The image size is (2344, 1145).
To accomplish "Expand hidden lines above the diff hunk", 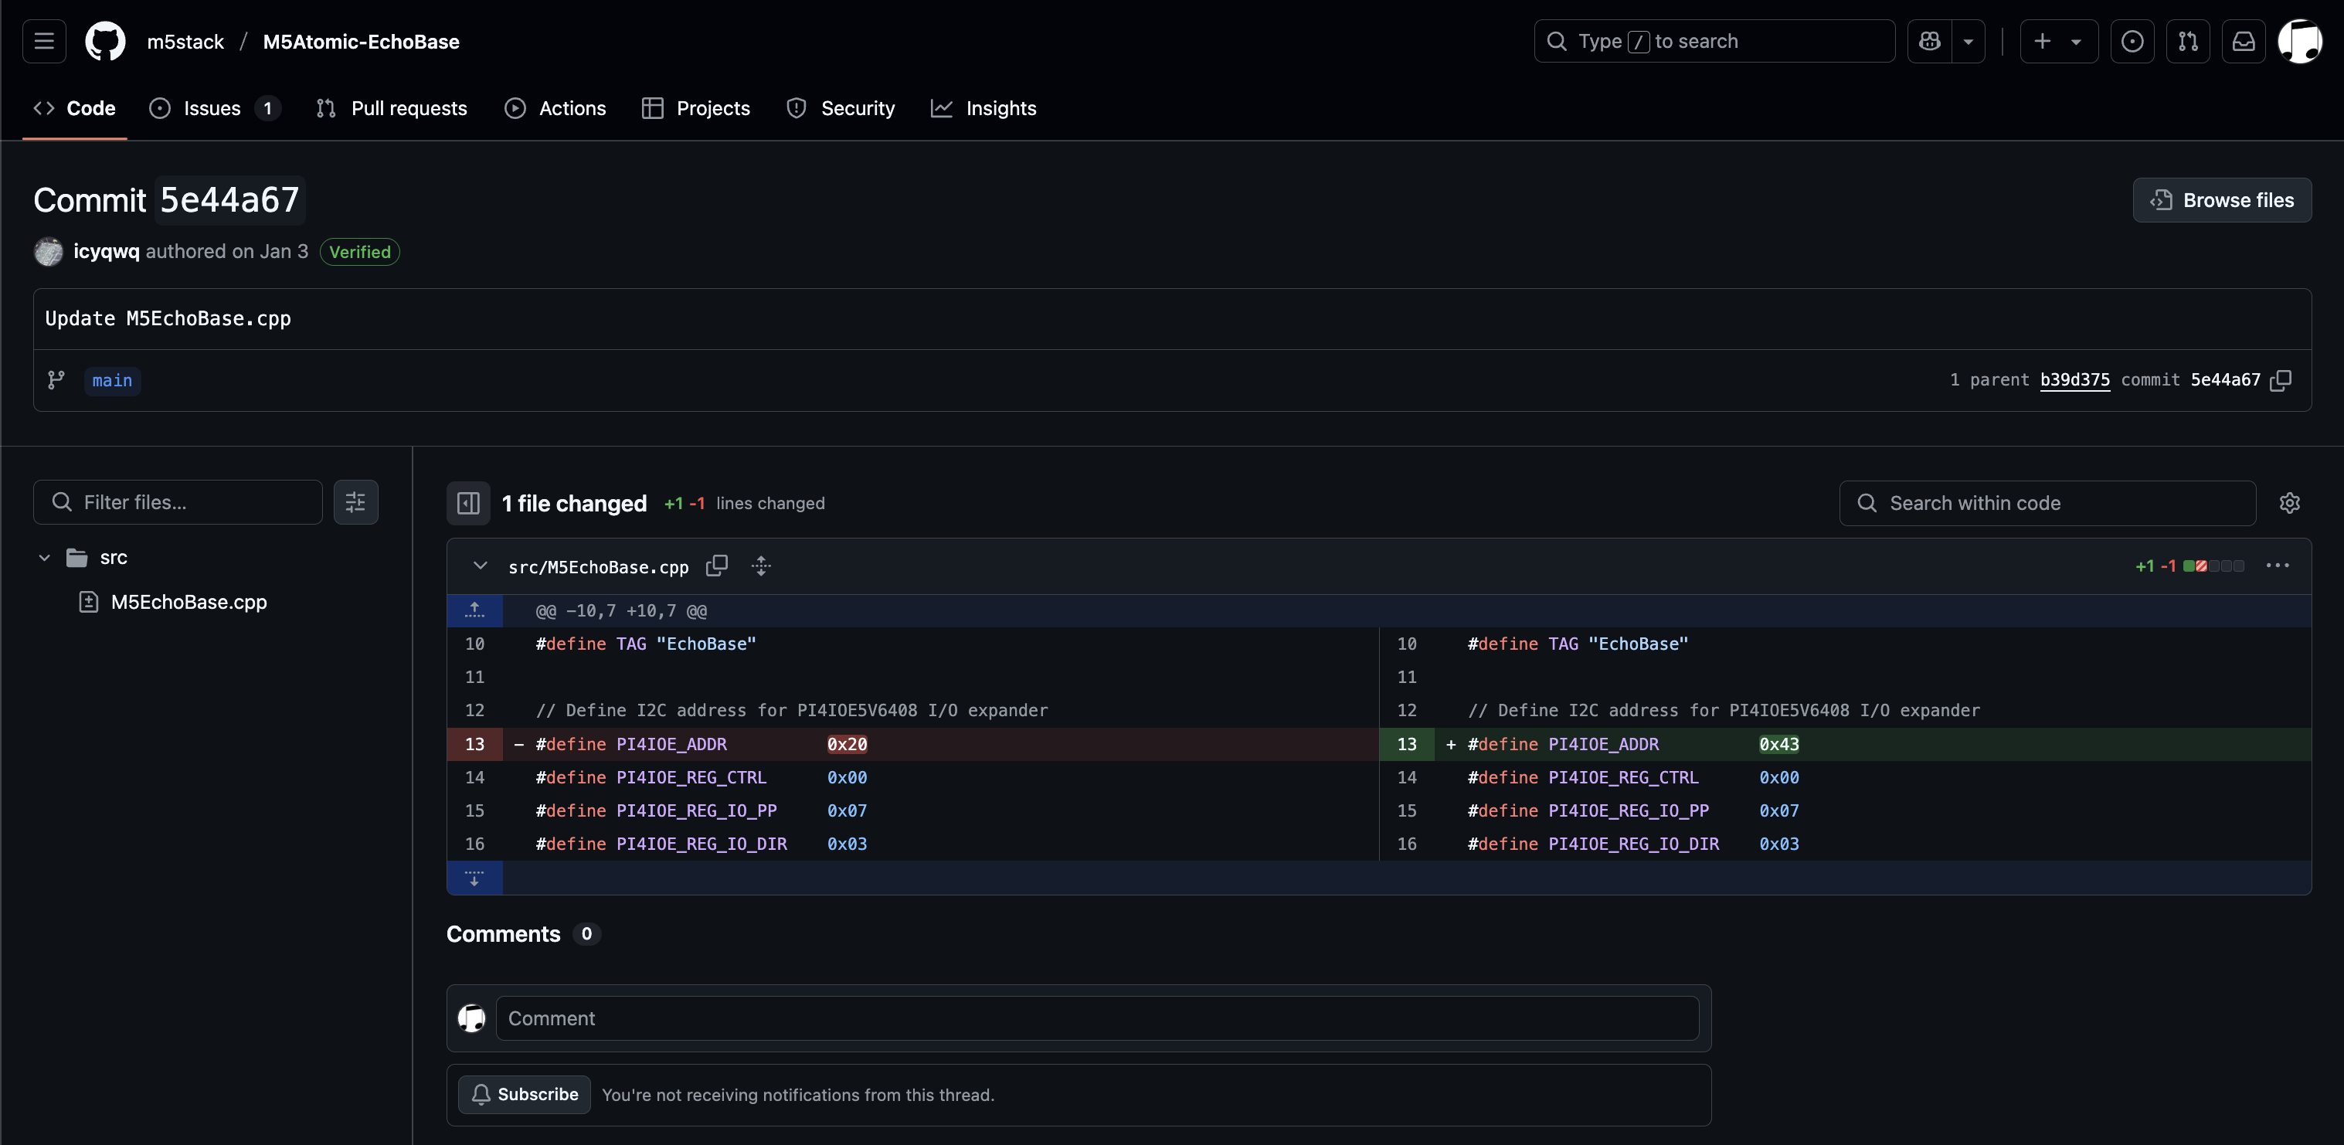I will 474,610.
